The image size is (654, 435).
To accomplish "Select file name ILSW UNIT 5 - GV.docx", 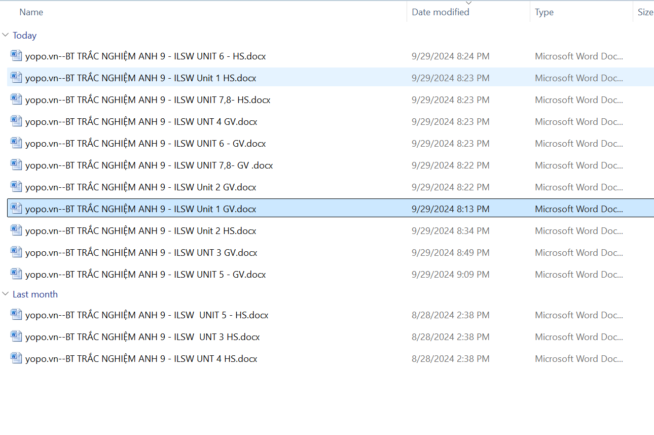I will [x=146, y=275].
